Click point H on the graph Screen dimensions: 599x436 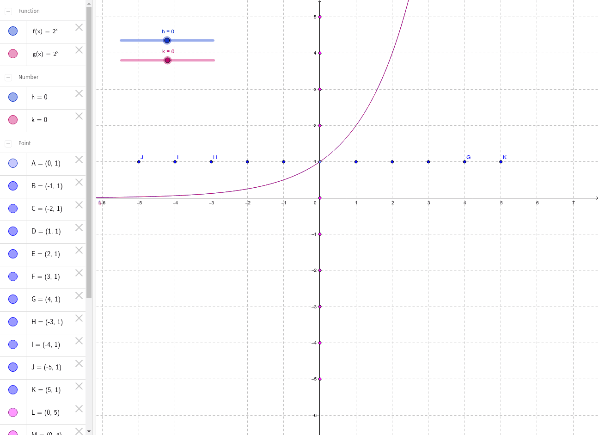(x=211, y=161)
